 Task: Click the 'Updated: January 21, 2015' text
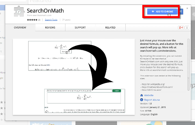tap(153, 107)
